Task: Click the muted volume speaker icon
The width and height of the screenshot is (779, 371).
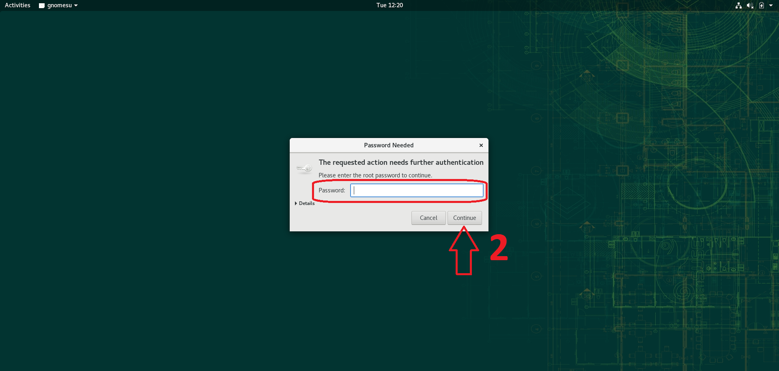Action: click(750, 5)
